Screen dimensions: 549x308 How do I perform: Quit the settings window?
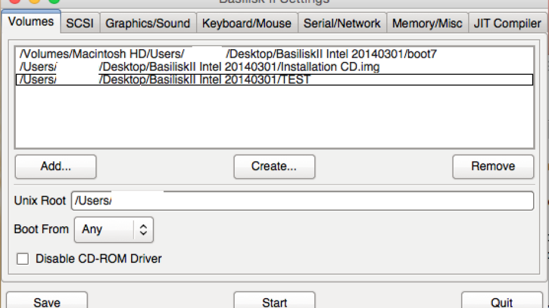tap(502, 300)
